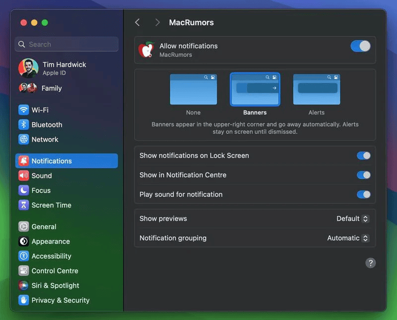
Task: Choose the Alerts notification style thumbnail
Action: (x=316, y=90)
